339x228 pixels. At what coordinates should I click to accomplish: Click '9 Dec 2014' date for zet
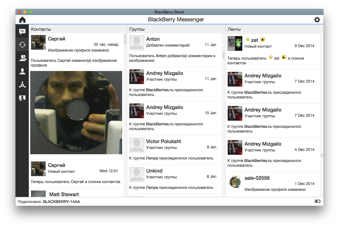(x=304, y=46)
